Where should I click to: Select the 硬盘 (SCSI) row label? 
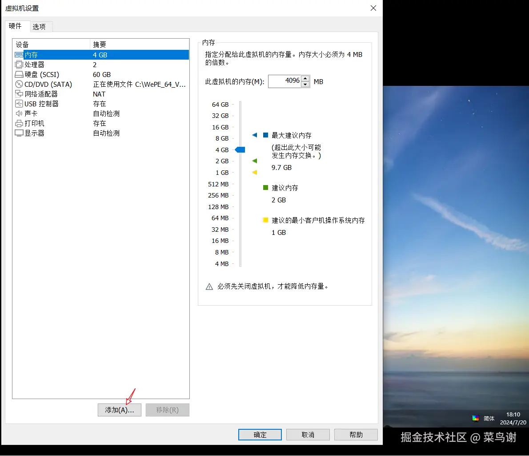pyautogui.click(x=42, y=74)
